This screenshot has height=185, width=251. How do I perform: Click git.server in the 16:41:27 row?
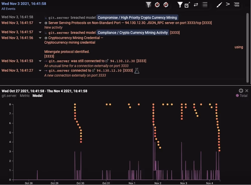coord(59,70)
